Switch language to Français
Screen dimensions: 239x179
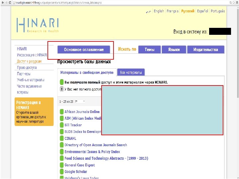(172, 11)
